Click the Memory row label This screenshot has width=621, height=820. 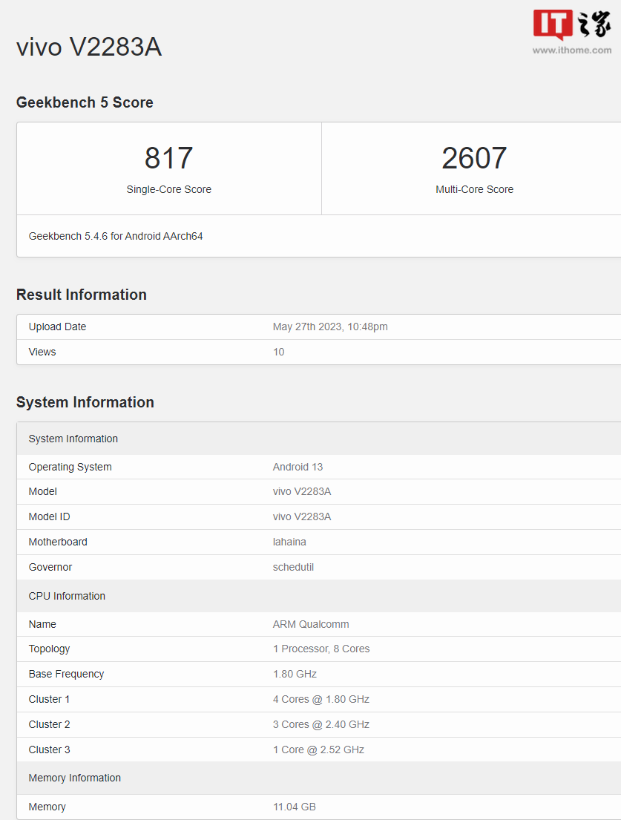pos(47,807)
